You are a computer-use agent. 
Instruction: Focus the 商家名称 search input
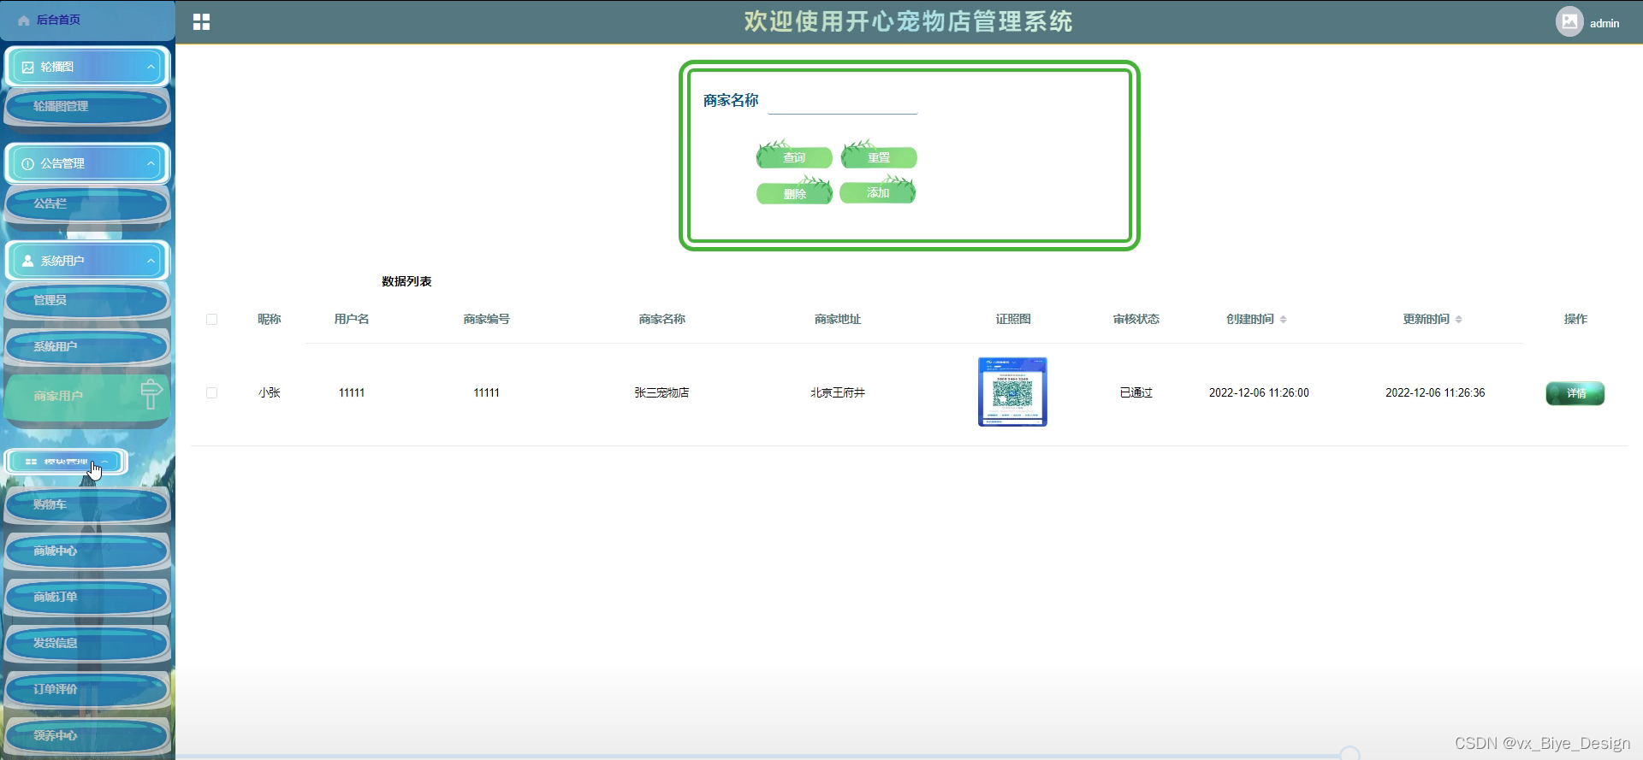click(843, 102)
